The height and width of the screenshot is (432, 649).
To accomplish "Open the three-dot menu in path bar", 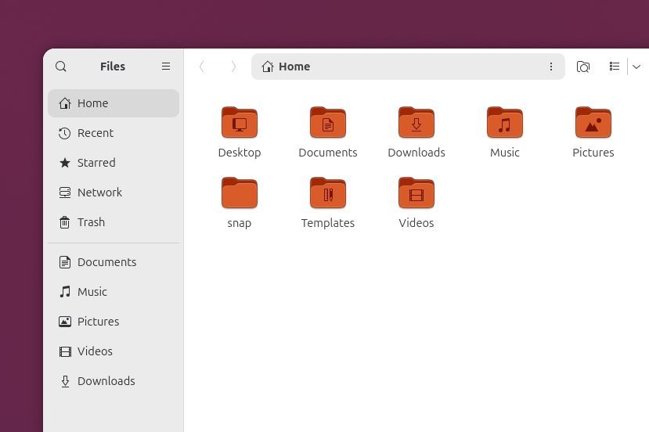I will 551,67.
